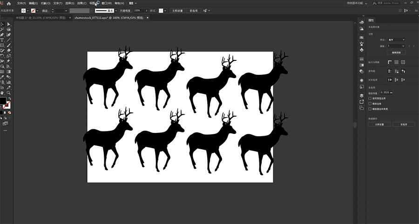Enable the 使用预览边界 checkbox
The image size is (419, 224).
click(370, 99)
